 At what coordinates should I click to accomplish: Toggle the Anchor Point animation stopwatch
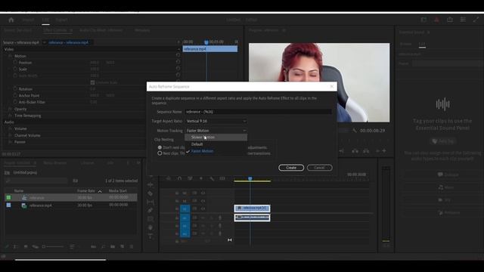click(x=15, y=95)
